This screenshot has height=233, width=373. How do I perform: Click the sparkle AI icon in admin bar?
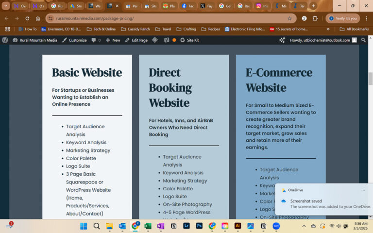click(x=282, y=40)
